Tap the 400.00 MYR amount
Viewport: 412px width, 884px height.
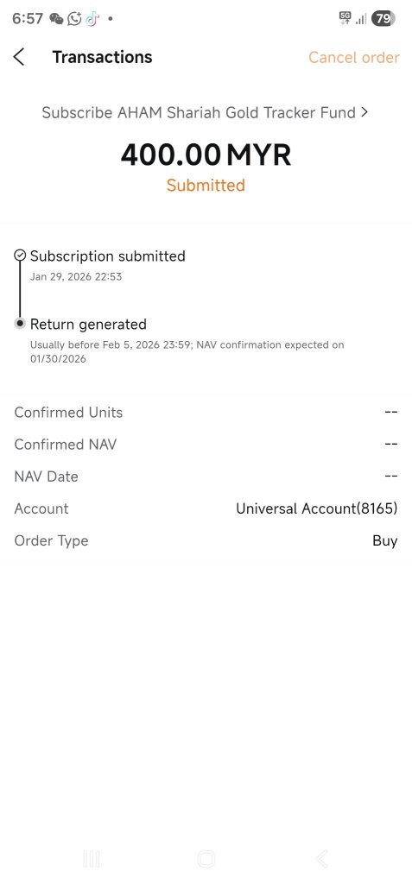pyautogui.click(x=206, y=155)
